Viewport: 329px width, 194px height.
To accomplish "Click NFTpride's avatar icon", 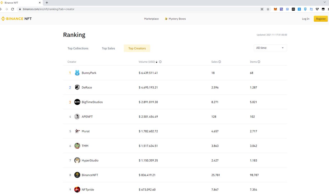I will 77,190.
